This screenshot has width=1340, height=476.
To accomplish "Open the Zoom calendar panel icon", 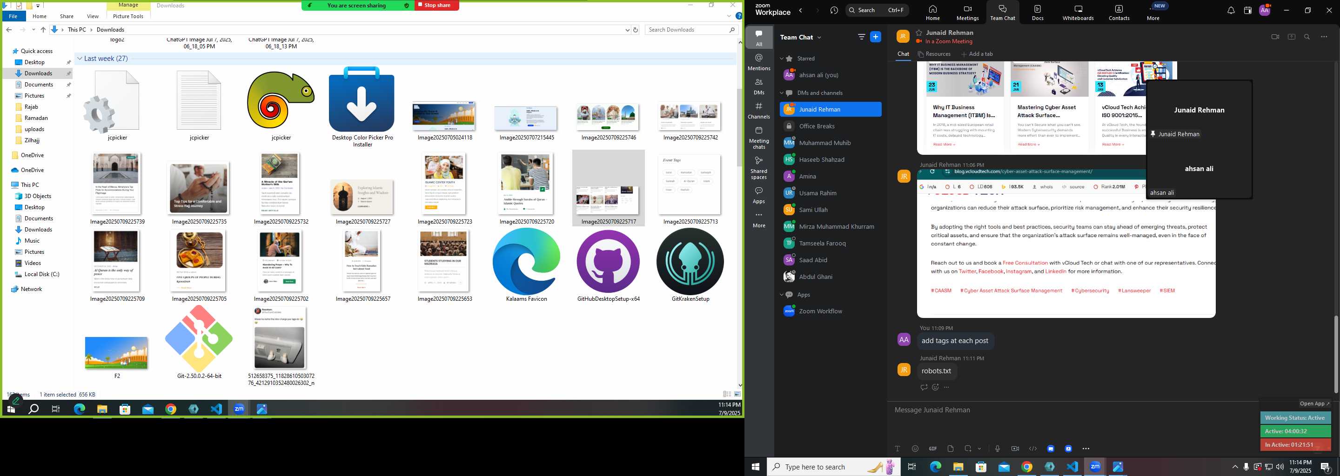I will point(1247,10).
